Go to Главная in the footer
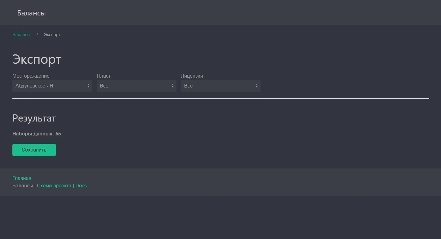Image resolution: width=441 pixels, height=239 pixels. (x=22, y=178)
